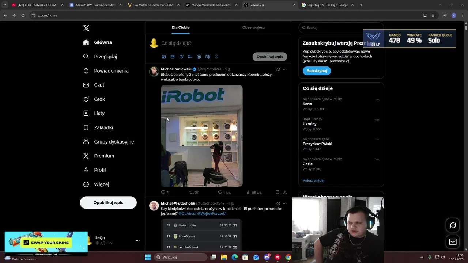Open Profil page
The image size is (468, 263).
(x=94, y=170)
